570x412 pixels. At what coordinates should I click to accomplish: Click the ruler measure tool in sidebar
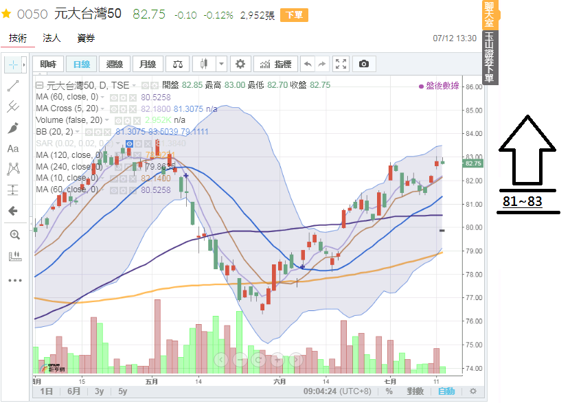(x=14, y=256)
